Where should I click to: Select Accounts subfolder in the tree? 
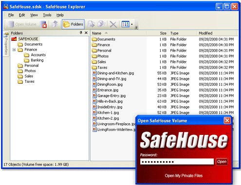coord(38,55)
